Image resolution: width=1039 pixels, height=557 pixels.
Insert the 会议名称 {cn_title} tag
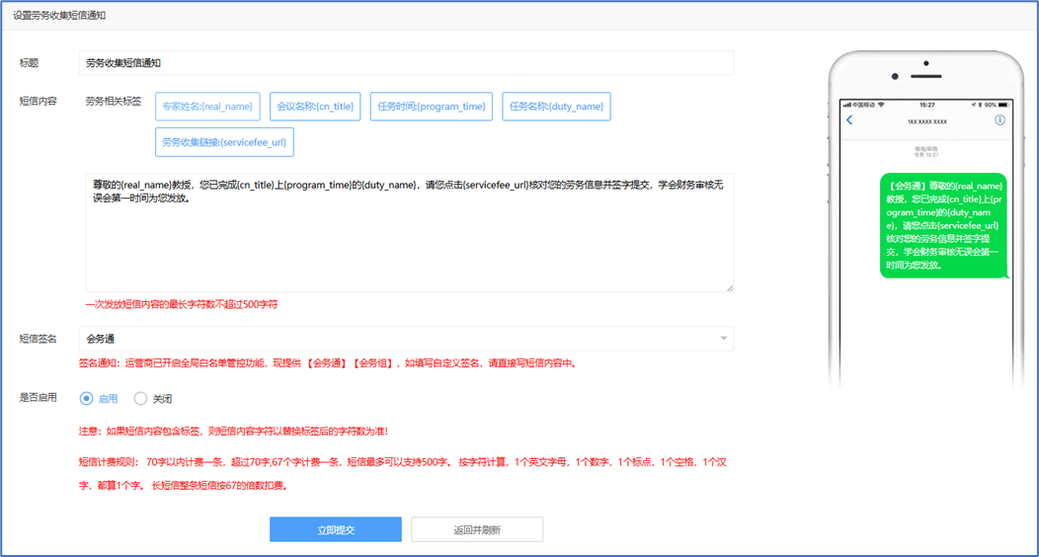(x=315, y=107)
